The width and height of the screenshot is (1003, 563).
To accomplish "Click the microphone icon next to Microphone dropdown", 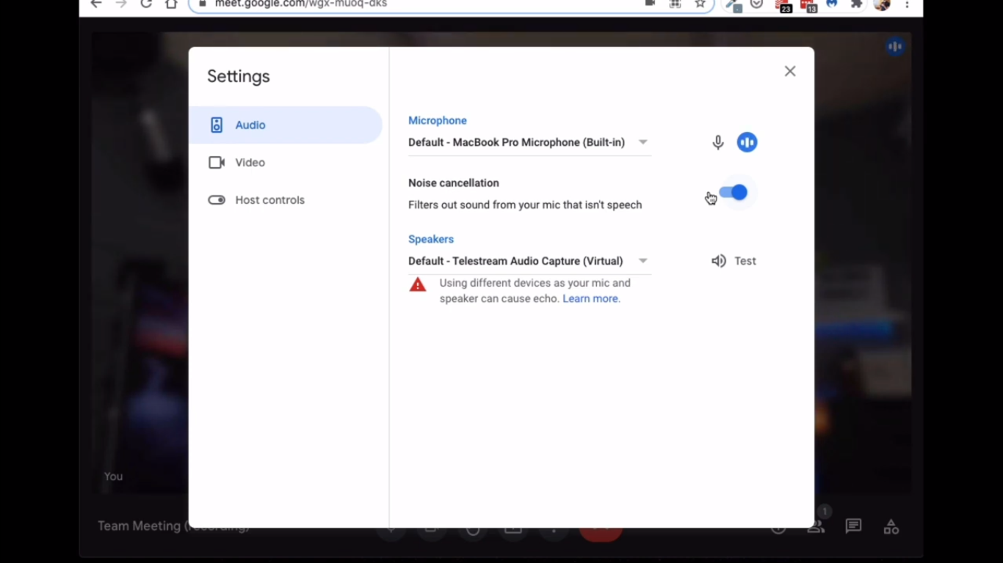I will point(718,143).
